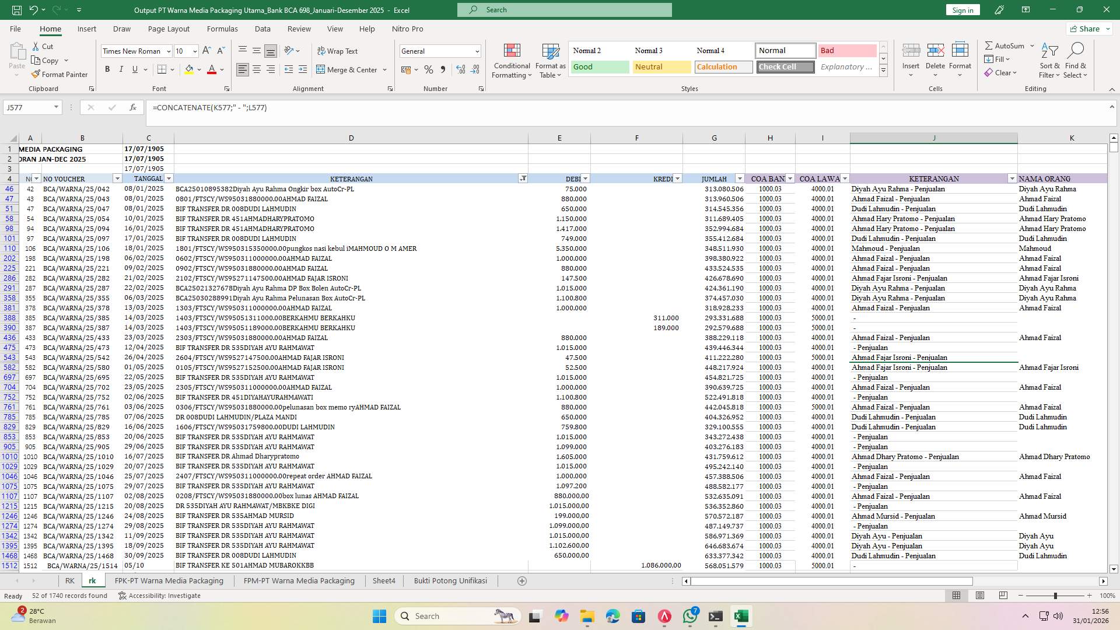Screen dimensions: 1120x630
Task: Open Conditional Formatting options
Action: (x=512, y=60)
